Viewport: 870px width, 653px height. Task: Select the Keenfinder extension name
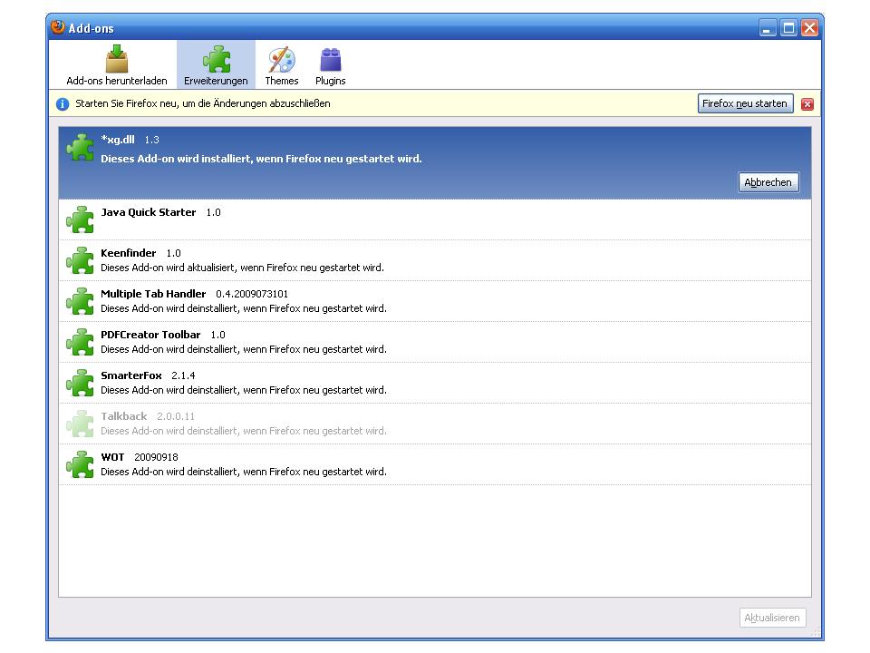pyautogui.click(x=128, y=253)
